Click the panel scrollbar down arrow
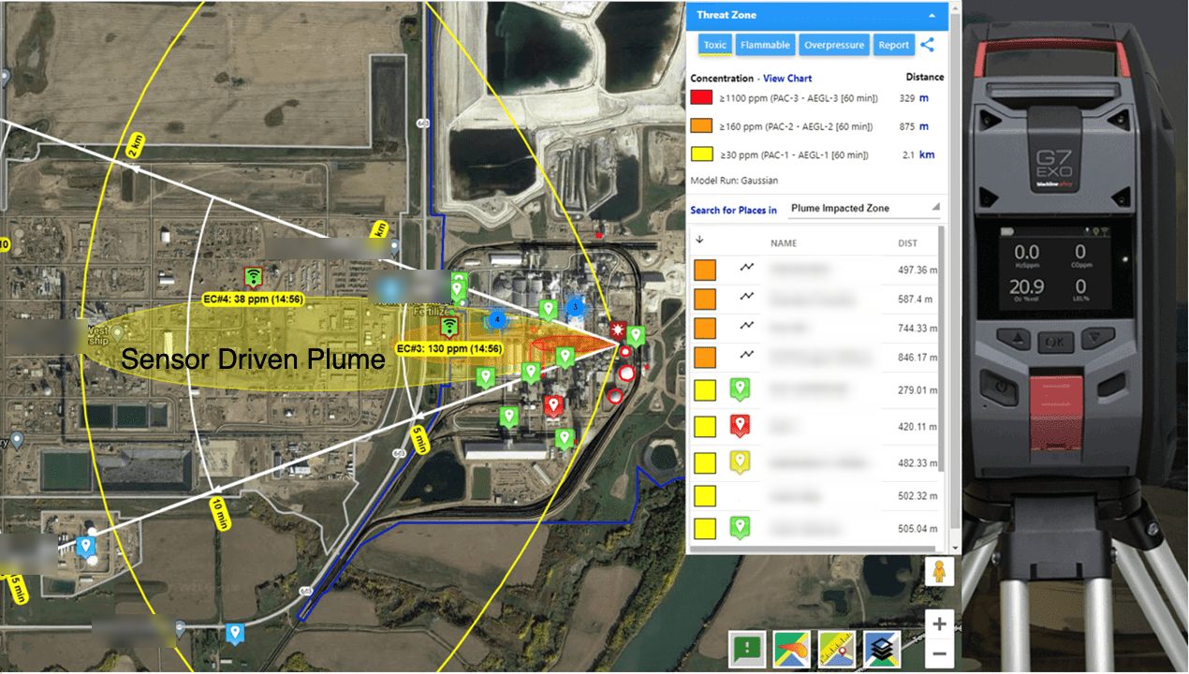Screen dimensions: 1189x674 (955, 548)
